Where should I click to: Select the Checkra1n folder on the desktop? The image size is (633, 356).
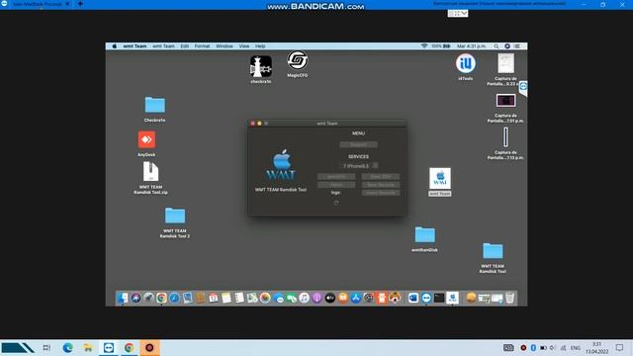point(154,105)
